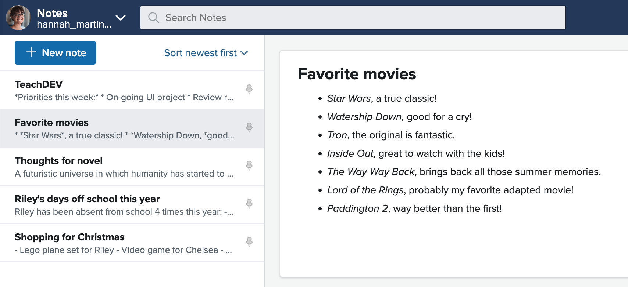The height and width of the screenshot is (287, 628).
Task: Click the Star Wars bullet line
Action: pos(382,98)
